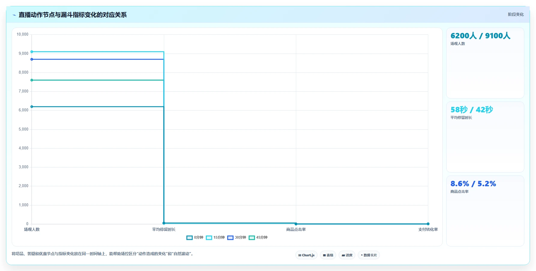536x271 pixels.
Task: Toggle the 0分钟 series in the legend
Action: point(195,237)
